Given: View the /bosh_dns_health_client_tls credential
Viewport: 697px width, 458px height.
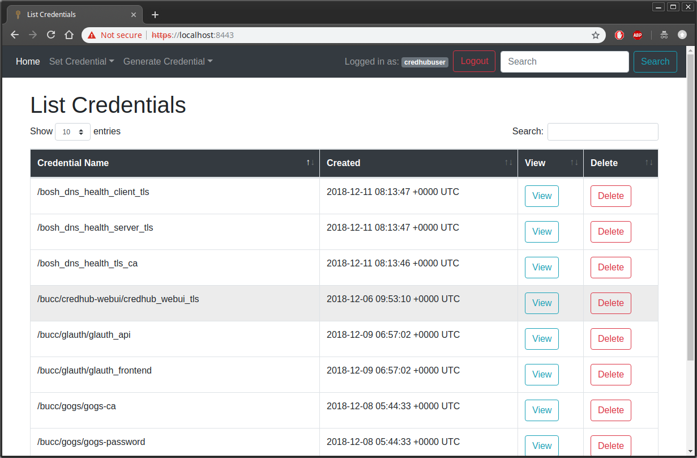Looking at the screenshot, I should tap(542, 196).
